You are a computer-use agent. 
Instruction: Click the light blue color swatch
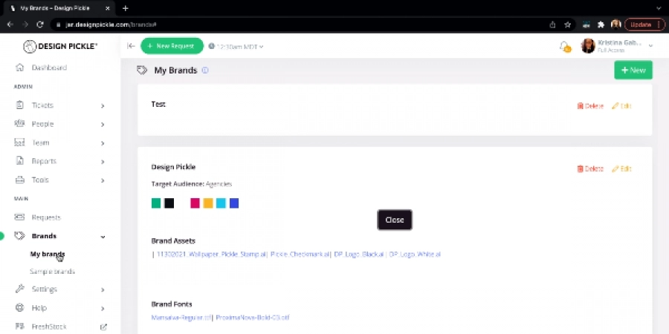221,203
